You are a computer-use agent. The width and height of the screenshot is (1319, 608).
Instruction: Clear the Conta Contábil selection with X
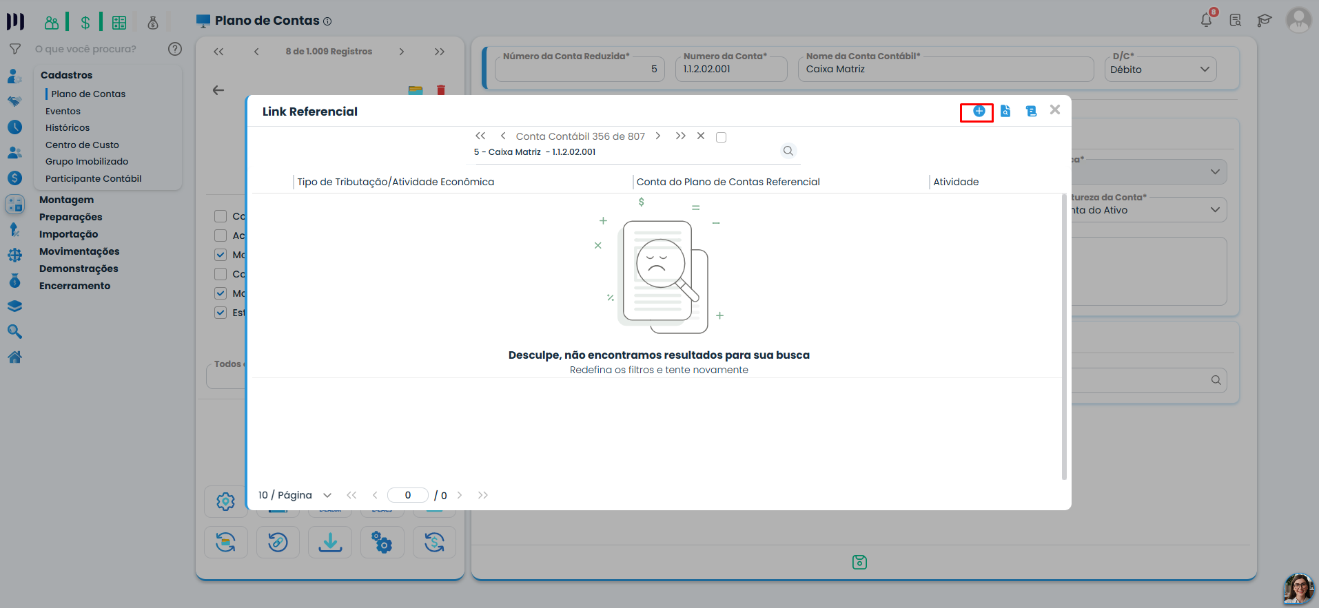coord(701,136)
